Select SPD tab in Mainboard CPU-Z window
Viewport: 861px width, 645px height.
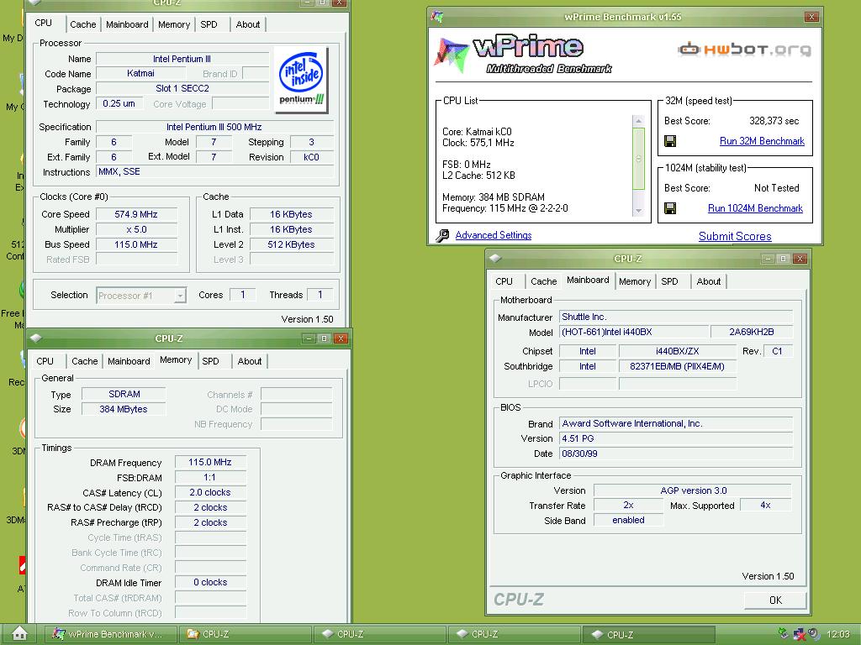pos(669,281)
